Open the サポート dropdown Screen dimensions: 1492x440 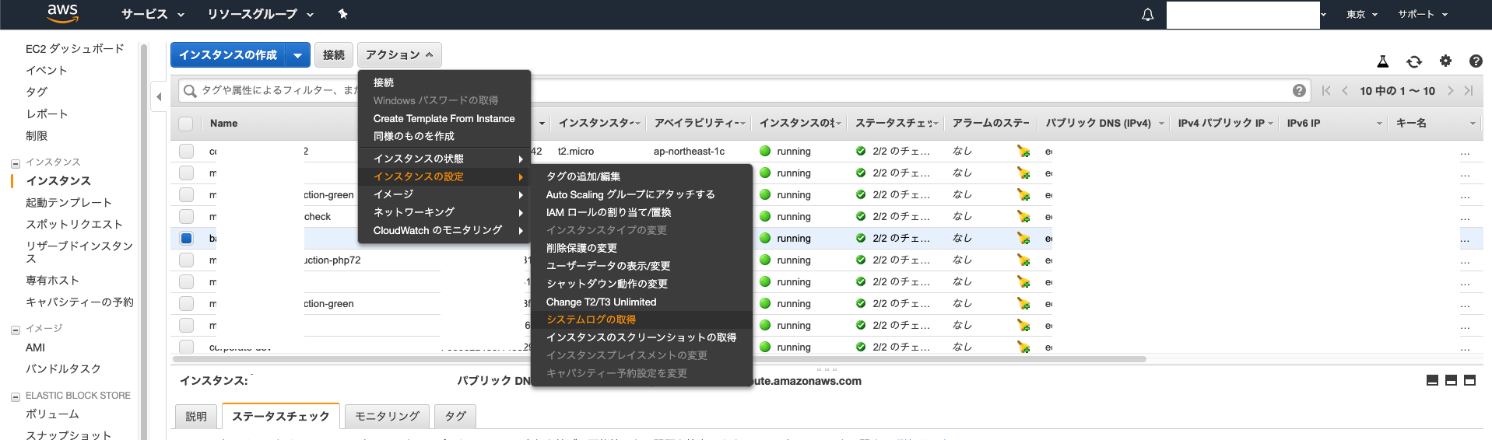[1423, 14]
